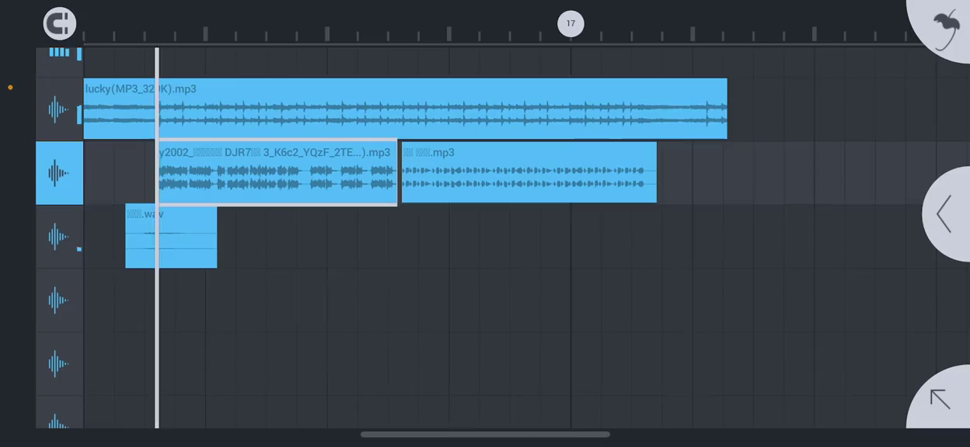Select the waveform icon of the .wav track
Screen dimensions: 970x447
tap(58, 237)
